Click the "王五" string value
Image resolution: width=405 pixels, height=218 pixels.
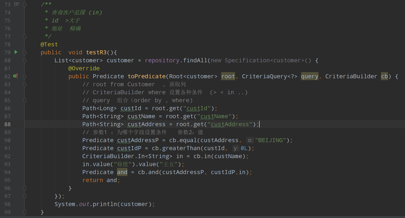169,164
